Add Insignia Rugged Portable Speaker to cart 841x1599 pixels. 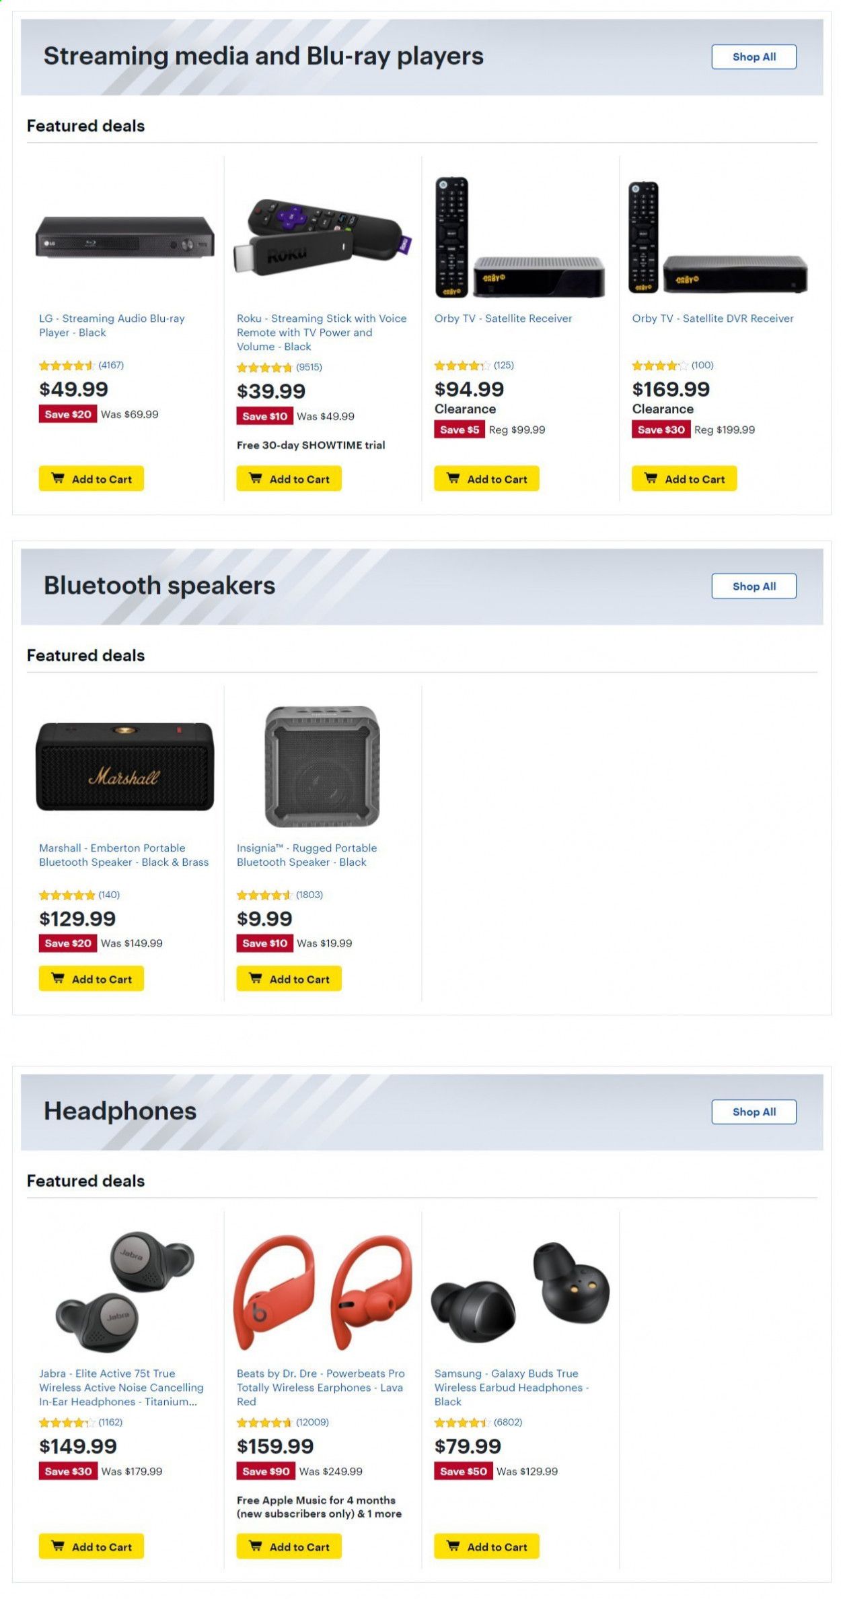tap(289, 979)
